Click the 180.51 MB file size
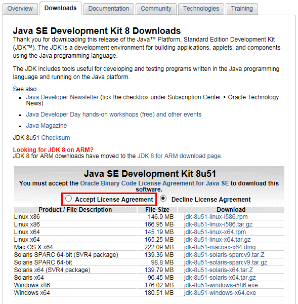 coord(159,292)
